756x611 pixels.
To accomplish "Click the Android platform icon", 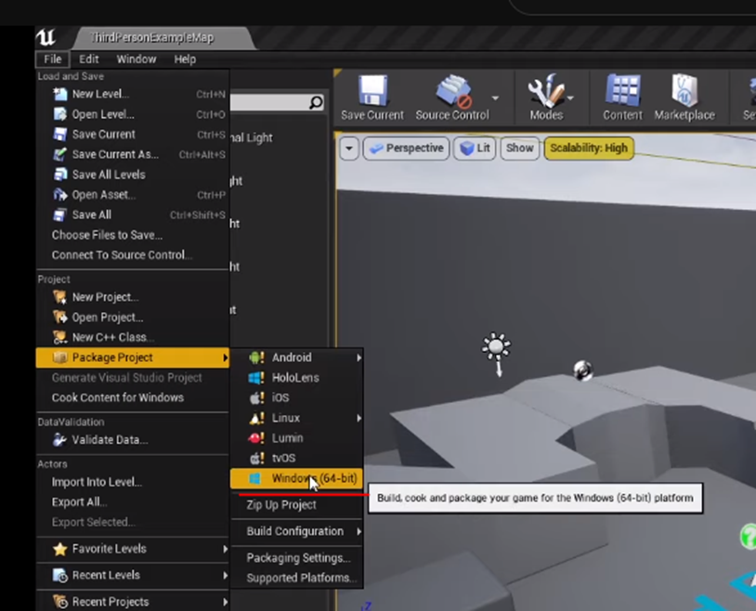I will pos(256,357).
